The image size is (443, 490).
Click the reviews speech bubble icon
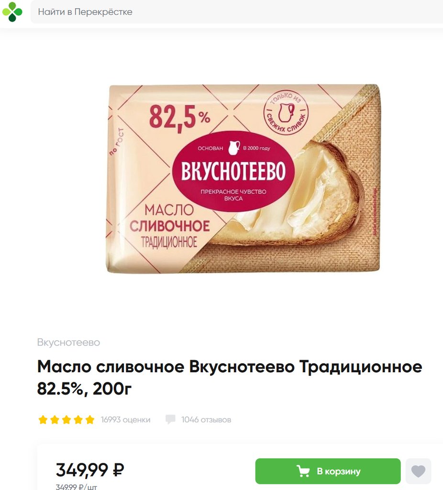pyautogui.click(x=170, y=419)
